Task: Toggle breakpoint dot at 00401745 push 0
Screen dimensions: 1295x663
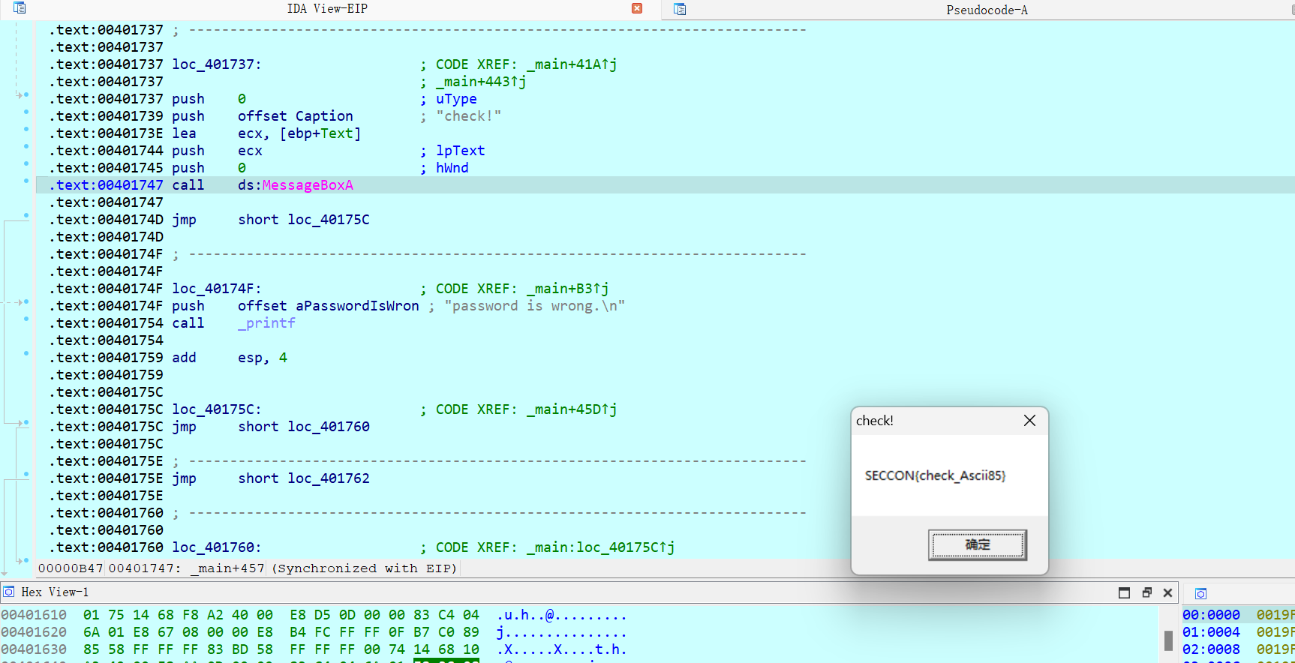Action: pyautogui.click(x=26, y=163)
